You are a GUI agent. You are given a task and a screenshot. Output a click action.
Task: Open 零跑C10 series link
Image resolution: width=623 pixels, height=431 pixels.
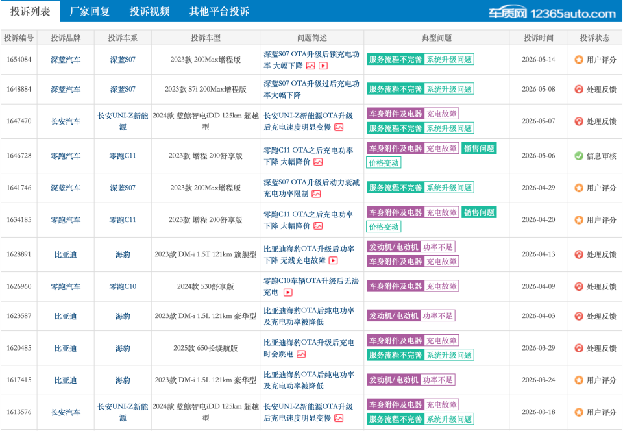123,286
